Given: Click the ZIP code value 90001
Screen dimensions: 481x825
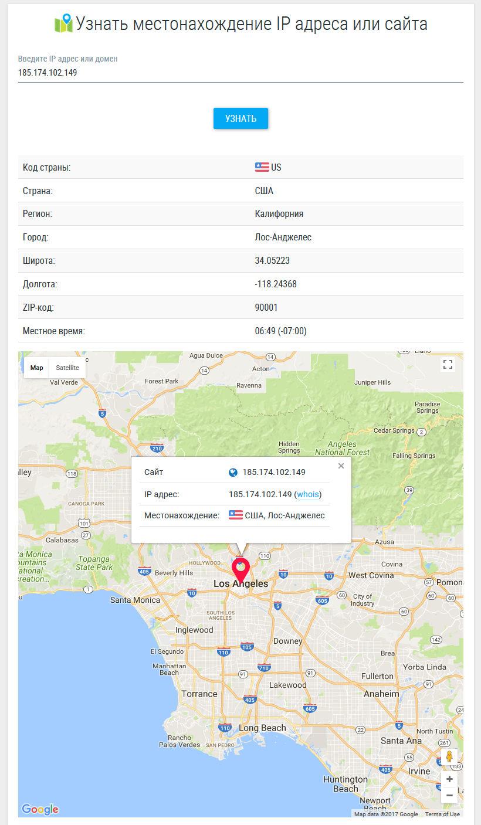Looking at the screenshot, I should pyautogui.click(x=266, y=308).
